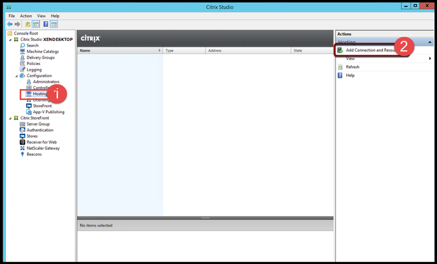Click the NetScaler Gateway icon
437x264 pixels.
(x=22, y=148)
